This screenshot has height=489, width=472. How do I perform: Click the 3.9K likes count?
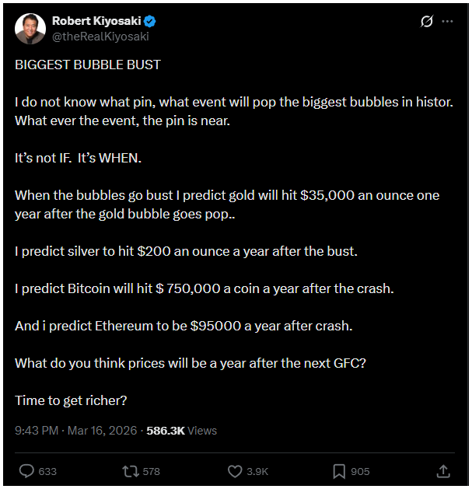(x=258, y=471)
